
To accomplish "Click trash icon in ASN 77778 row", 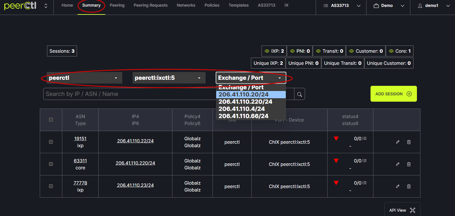I will tap(409, 186).
